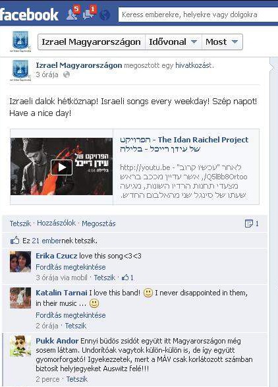This screenshot has width=278, height=387.
Task: Click the comment count icon on the post
Action: [248, 223]
